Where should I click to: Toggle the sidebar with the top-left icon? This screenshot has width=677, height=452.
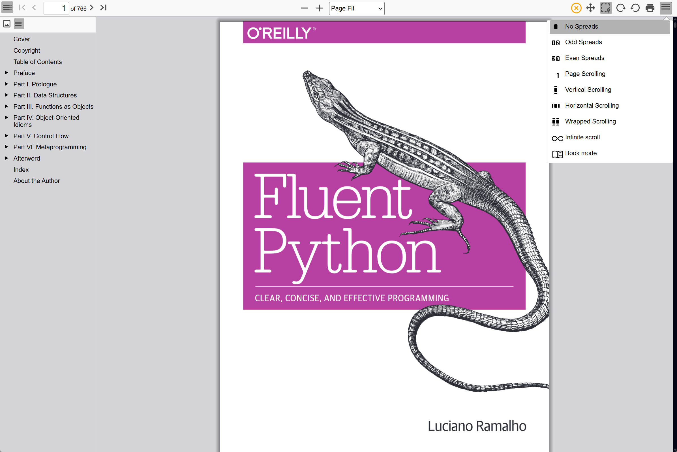pos(7,8)
